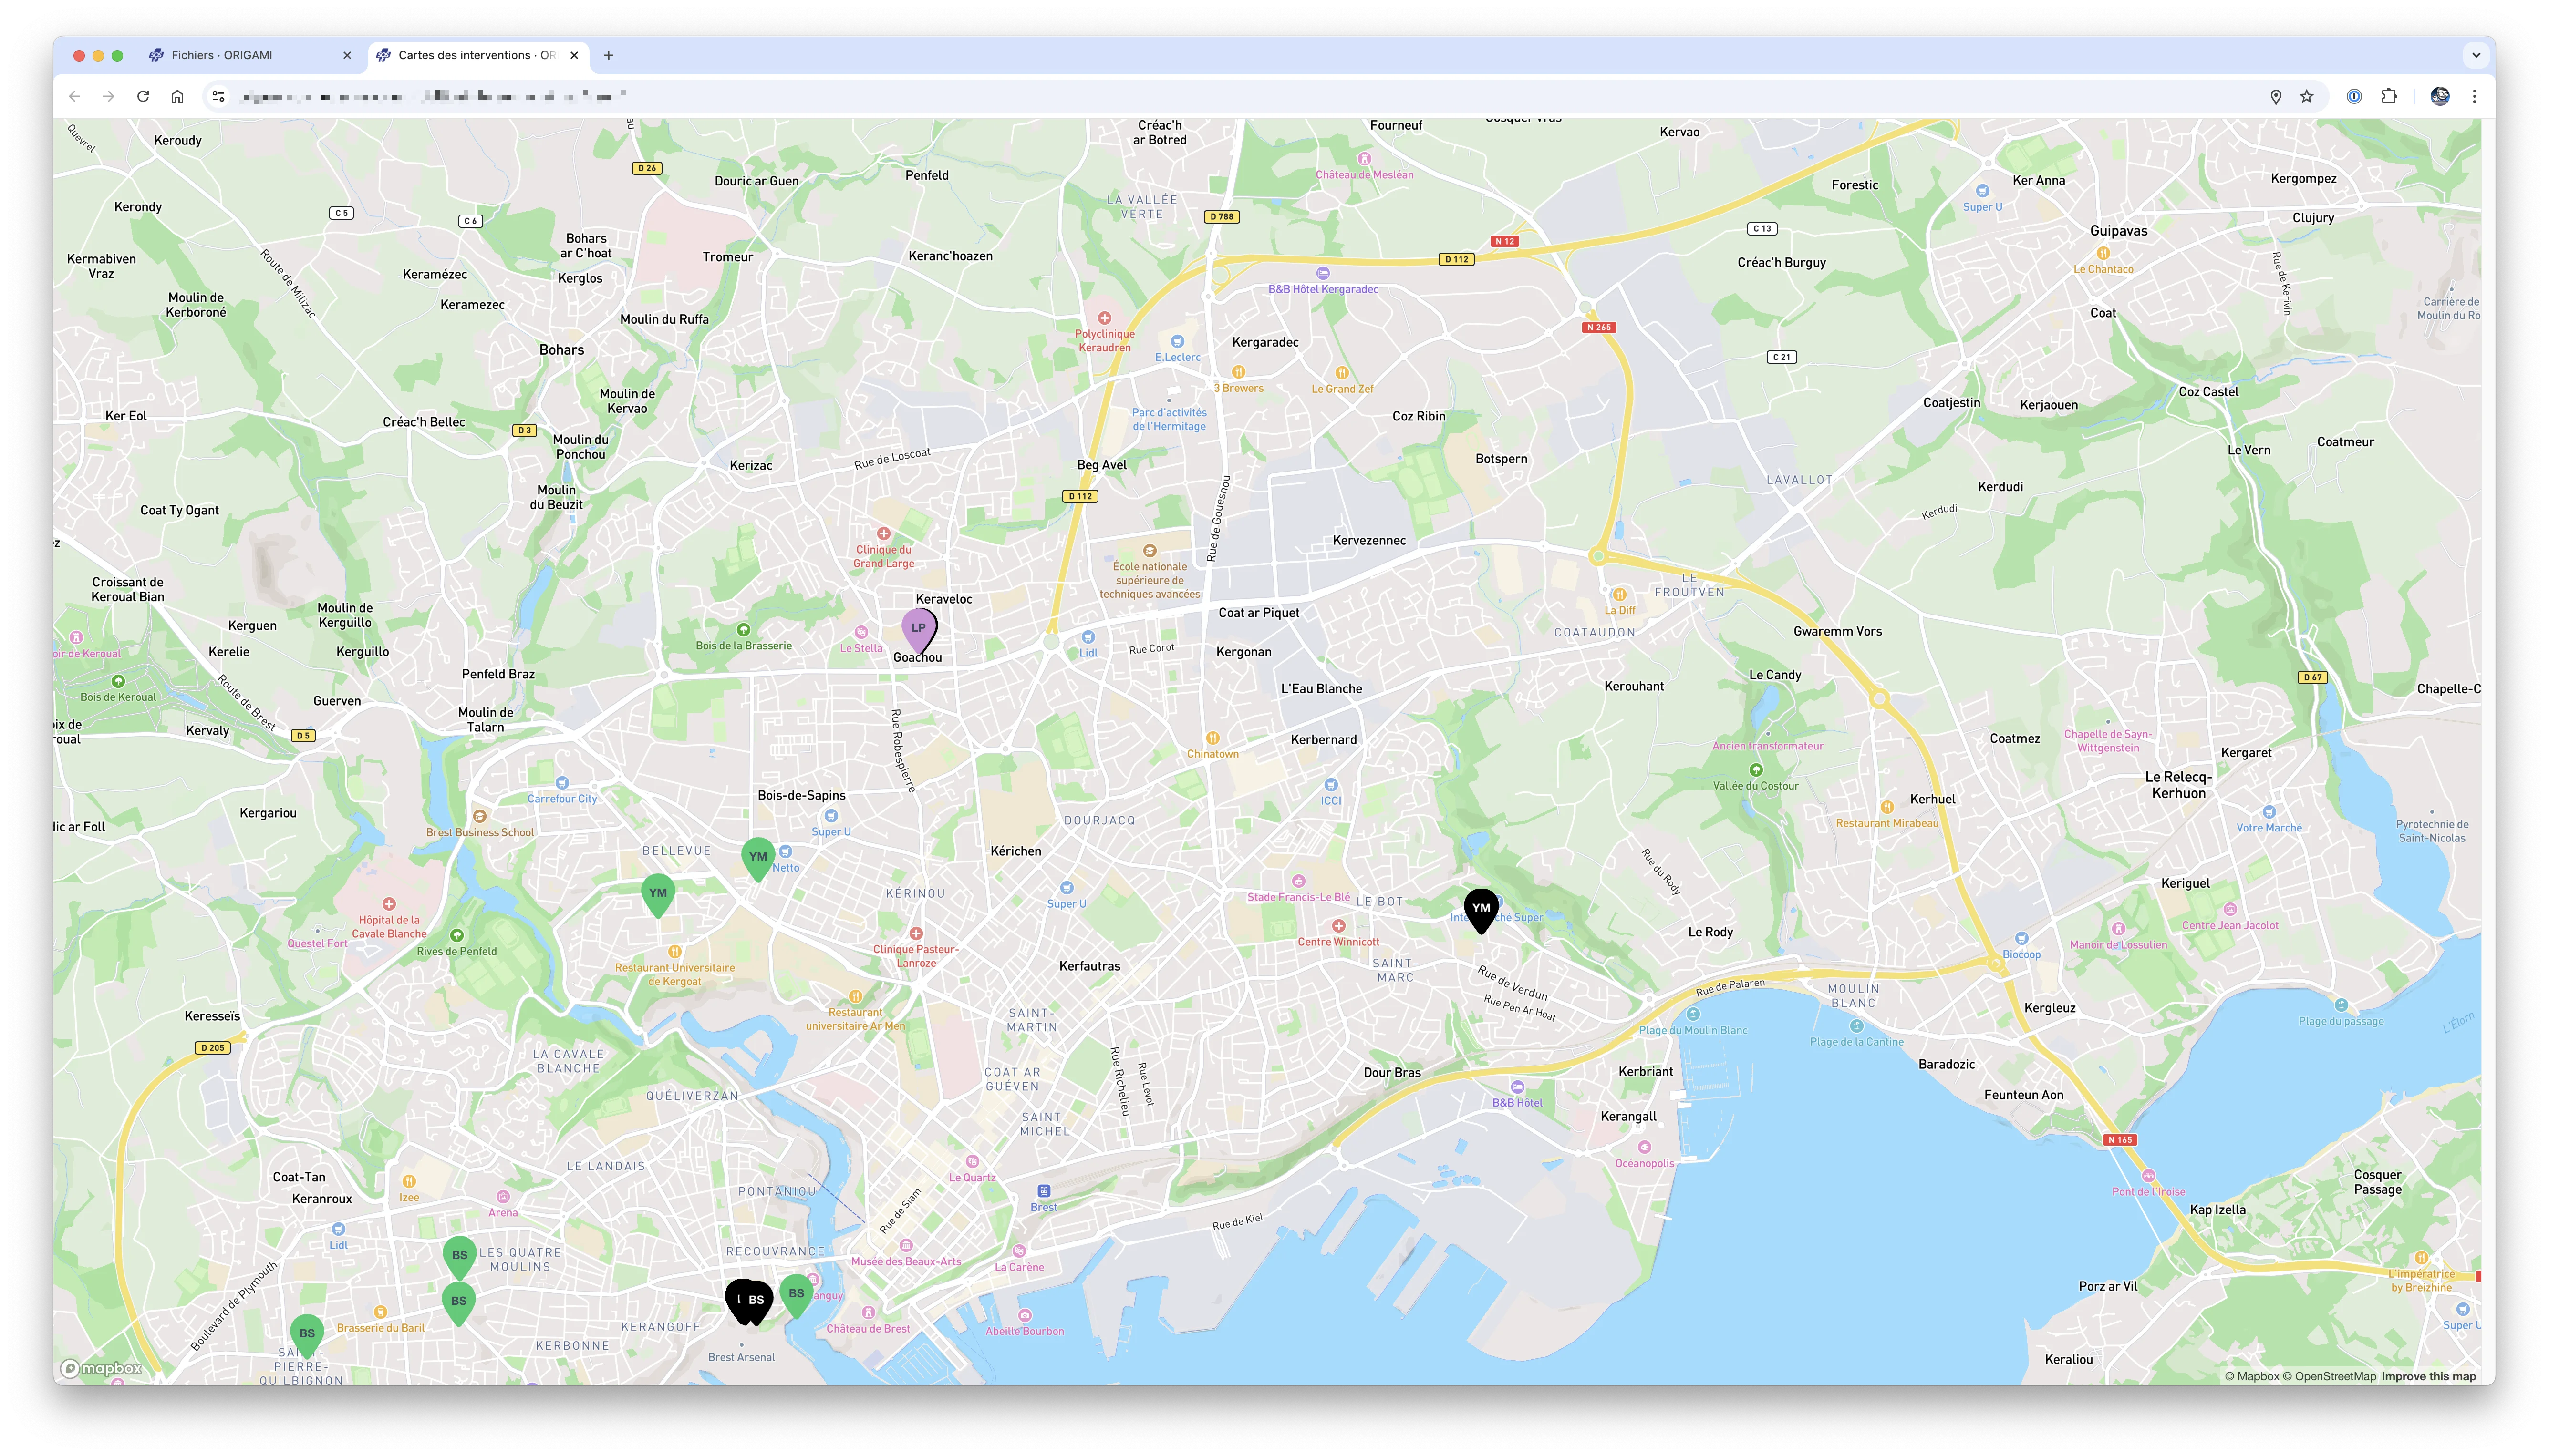
Task: Open the green YM marker under Bellevue label
Action: [x=657, y=895]
